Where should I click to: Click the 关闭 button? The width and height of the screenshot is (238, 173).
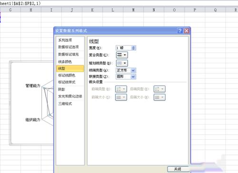pos(178,169)
